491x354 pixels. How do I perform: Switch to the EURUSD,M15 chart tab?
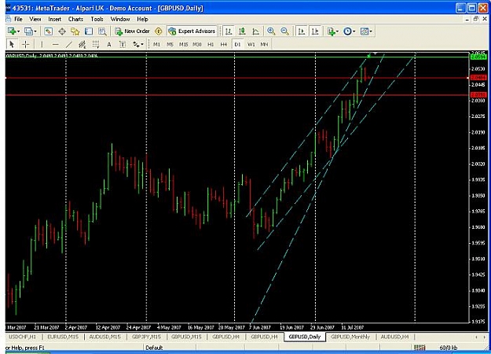(63, 337)
